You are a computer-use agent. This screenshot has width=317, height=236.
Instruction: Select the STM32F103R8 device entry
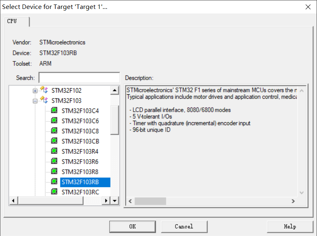click(80, 172)
